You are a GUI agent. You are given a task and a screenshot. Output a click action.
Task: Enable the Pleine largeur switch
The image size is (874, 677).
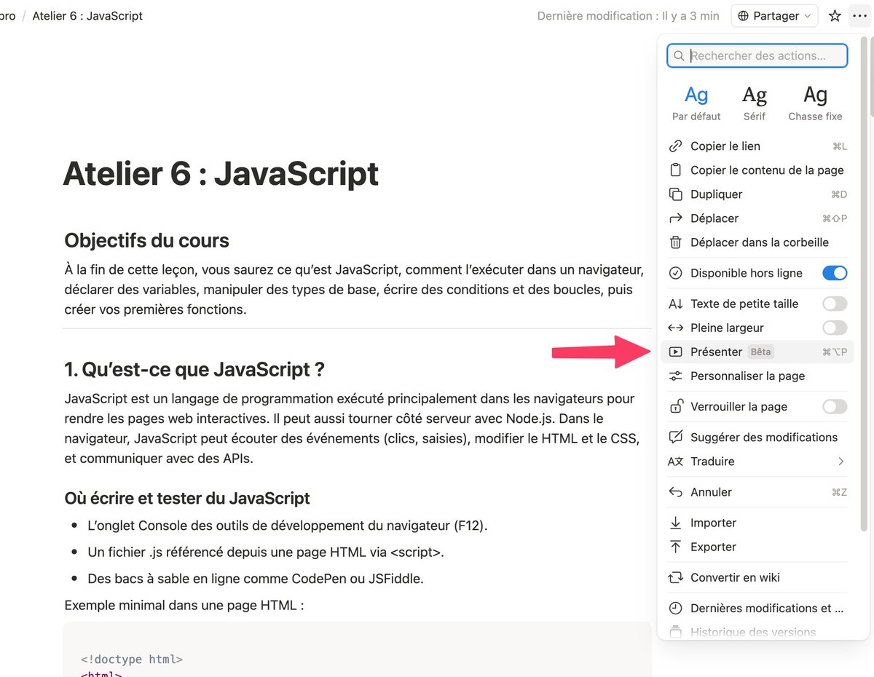pos(835,328)
